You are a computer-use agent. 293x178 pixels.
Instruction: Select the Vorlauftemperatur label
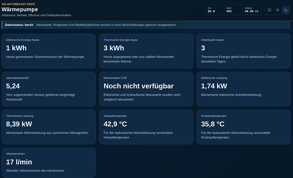115,116
